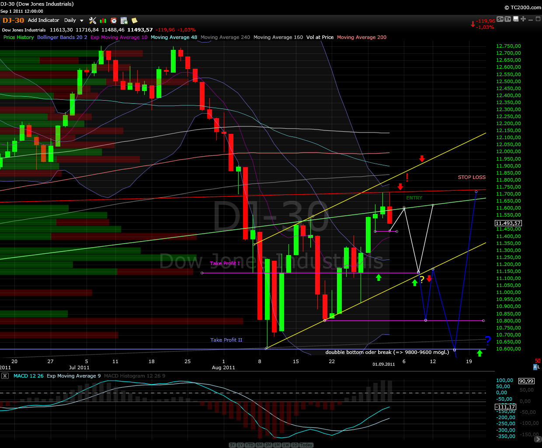
Task: Open the T template dropdown
Action: [x=508, y=19]
